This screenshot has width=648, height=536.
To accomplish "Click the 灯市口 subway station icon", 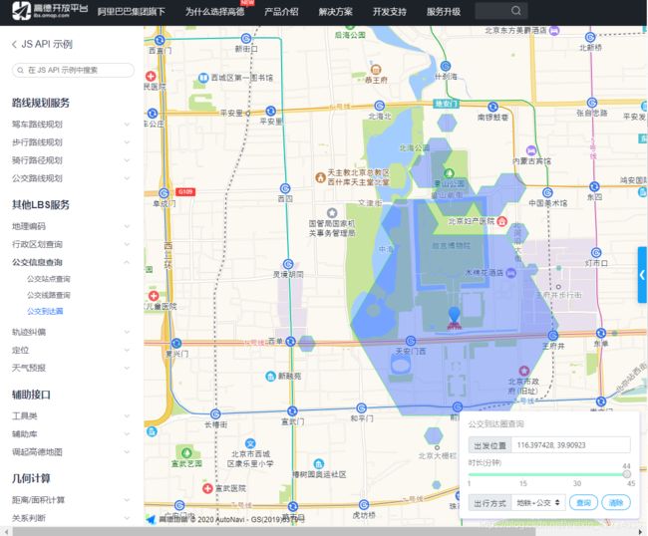I will (596, 253).
